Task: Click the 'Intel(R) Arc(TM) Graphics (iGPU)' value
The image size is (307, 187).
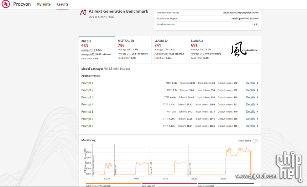Action: pyautogui.click(x=241, y=13)
